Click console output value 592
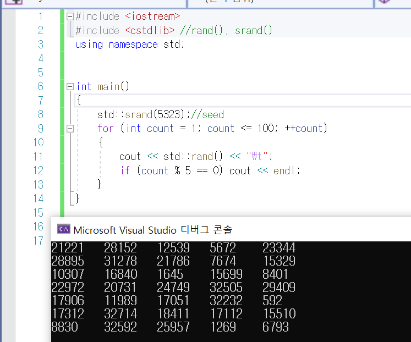Image resolution: width=411 pixels, height=342 pixels. tap(272, 301)
